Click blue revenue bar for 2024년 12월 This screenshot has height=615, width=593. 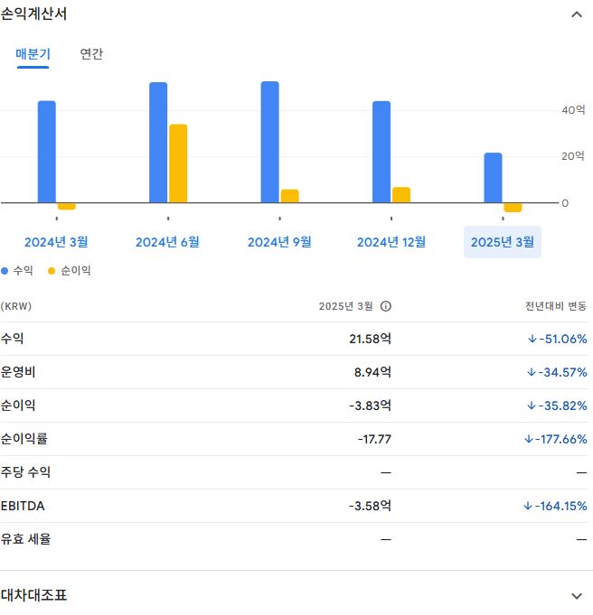tap(381, 153)
